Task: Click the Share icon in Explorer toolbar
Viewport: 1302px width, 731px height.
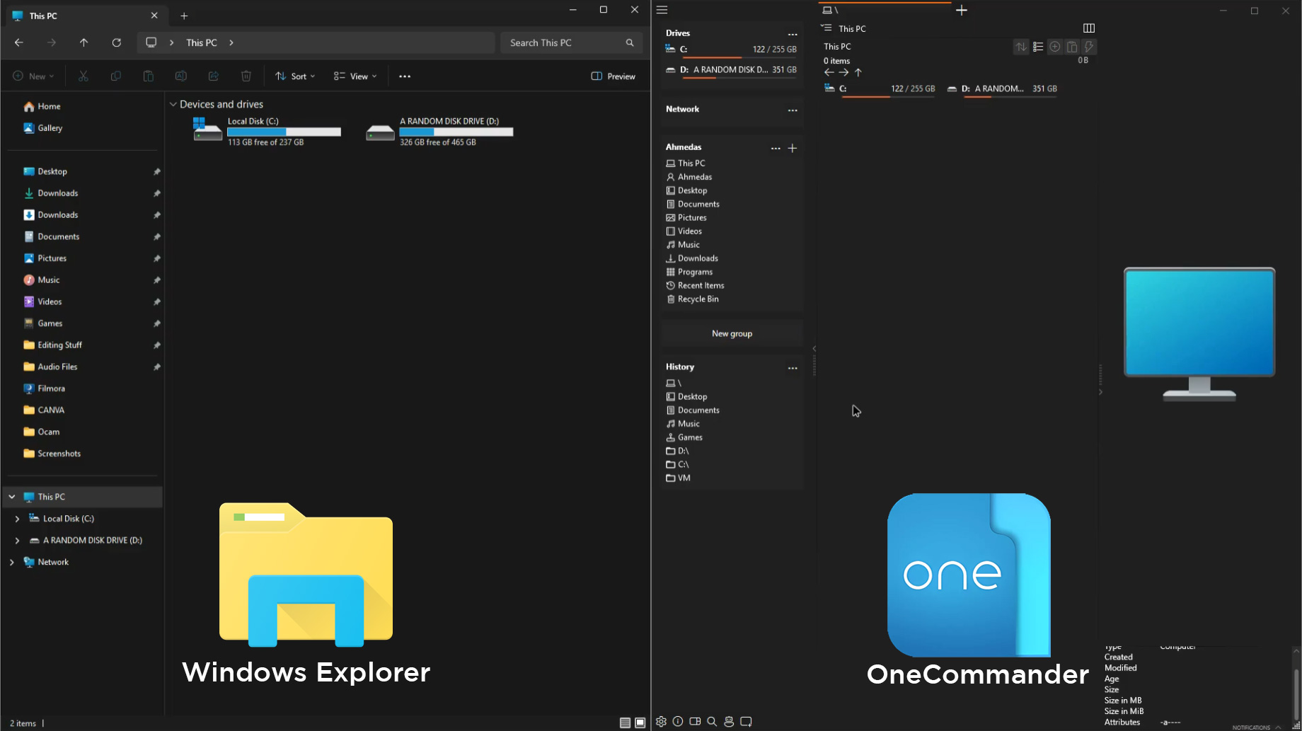Action: (214, 76)
